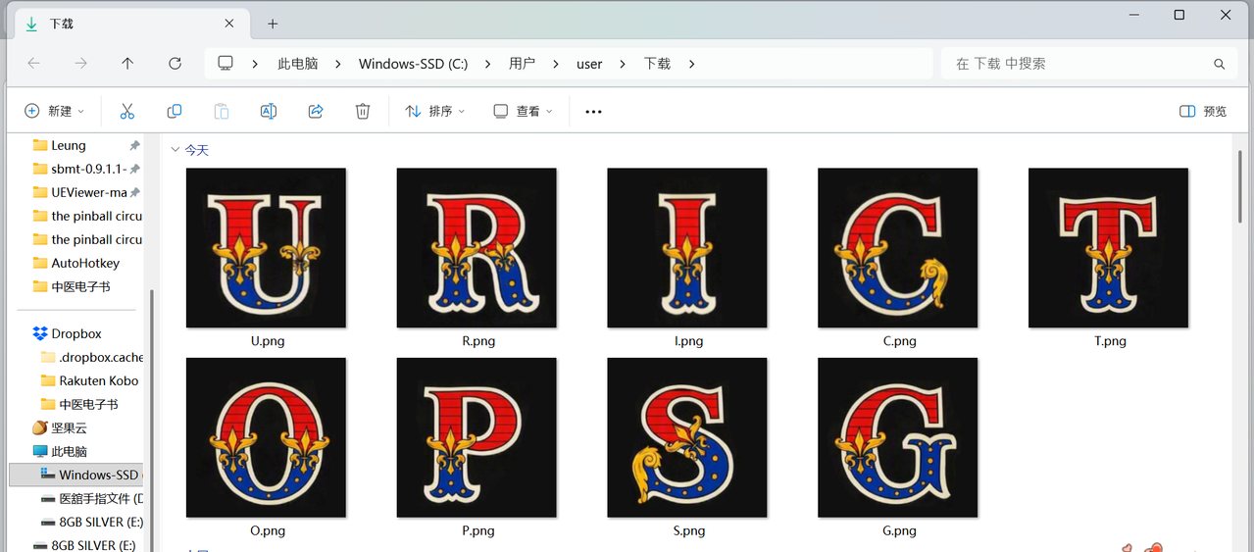Open .dropbox.cache folder in sidebar
1254x552 pixels.
coord(91,357)
